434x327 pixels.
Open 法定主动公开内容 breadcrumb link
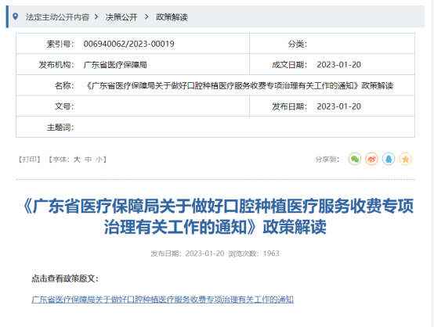click(x=57, y=17)
